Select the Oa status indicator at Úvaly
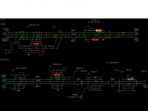 click(95, 22)
